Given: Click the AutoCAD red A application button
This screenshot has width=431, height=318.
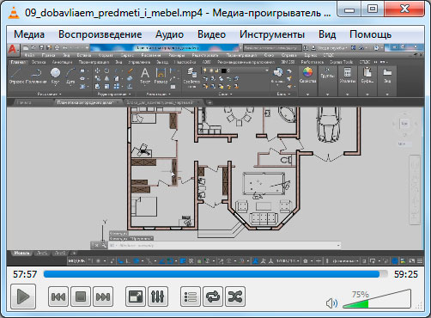Looking at the screenshot, I should tap(12, 49).
